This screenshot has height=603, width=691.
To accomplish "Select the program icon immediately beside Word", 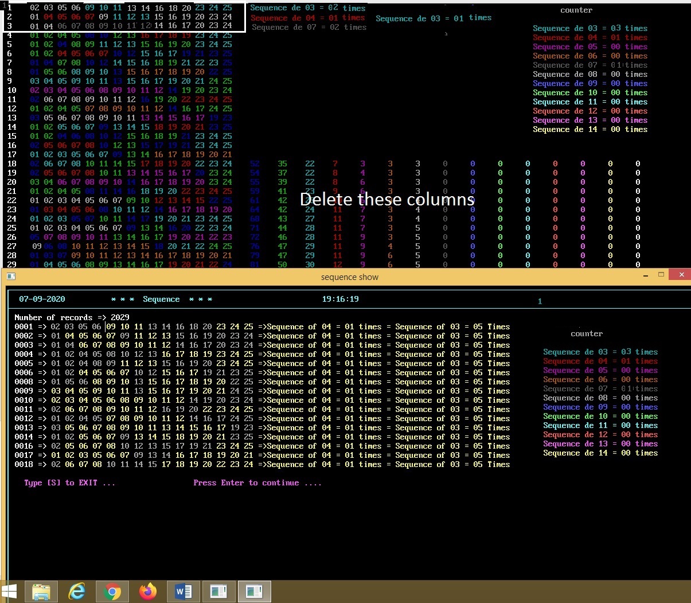I will pyautogui.click(x=218, y=591).
